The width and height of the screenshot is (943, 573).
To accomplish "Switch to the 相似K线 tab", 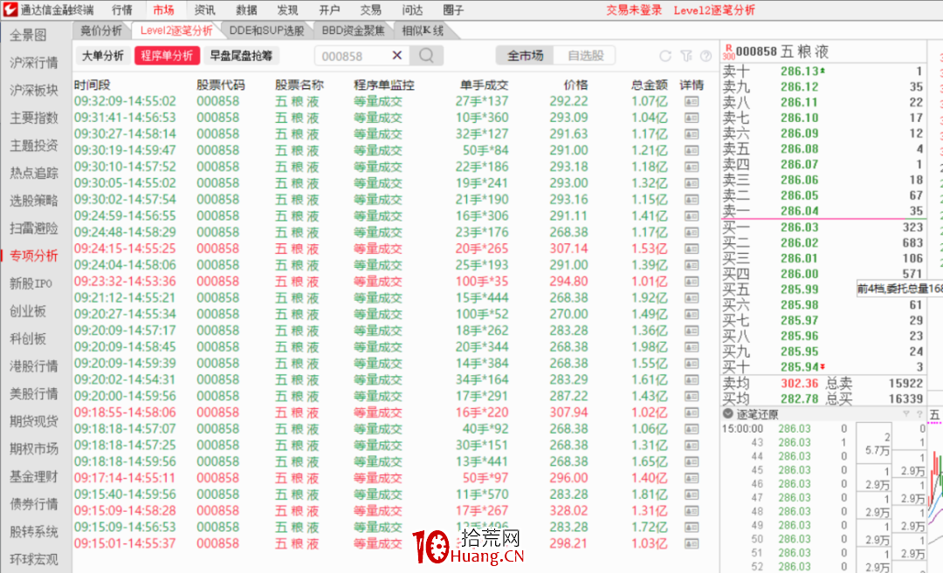I will coord(423,31).
